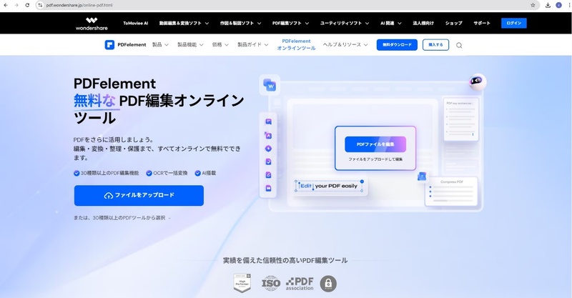The height and width of the screenshot is (298, 572).
Task: Expand AI関連 menu
Action: click(x=391, y=24)
